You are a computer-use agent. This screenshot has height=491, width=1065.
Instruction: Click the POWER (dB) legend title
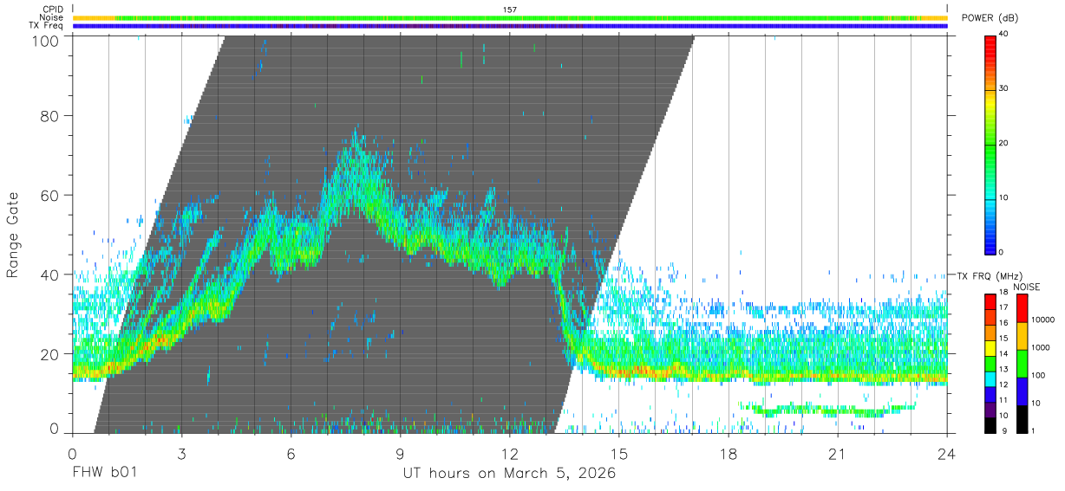[x=990, y=18]
